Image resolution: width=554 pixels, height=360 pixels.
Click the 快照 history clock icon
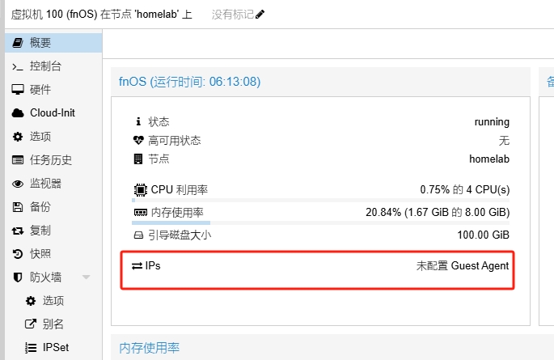(17, 254)
